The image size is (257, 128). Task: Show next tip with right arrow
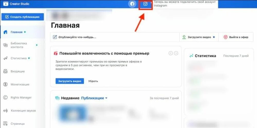(x=176, y=53)
